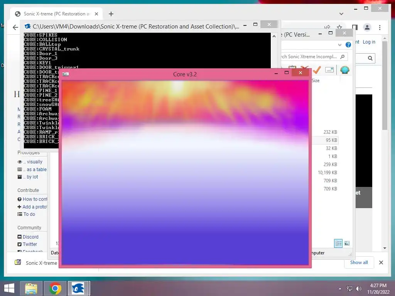Click the teal shell icon in Explorer toolbar
This screenshot has width=395, height=296.
point(344,70)
